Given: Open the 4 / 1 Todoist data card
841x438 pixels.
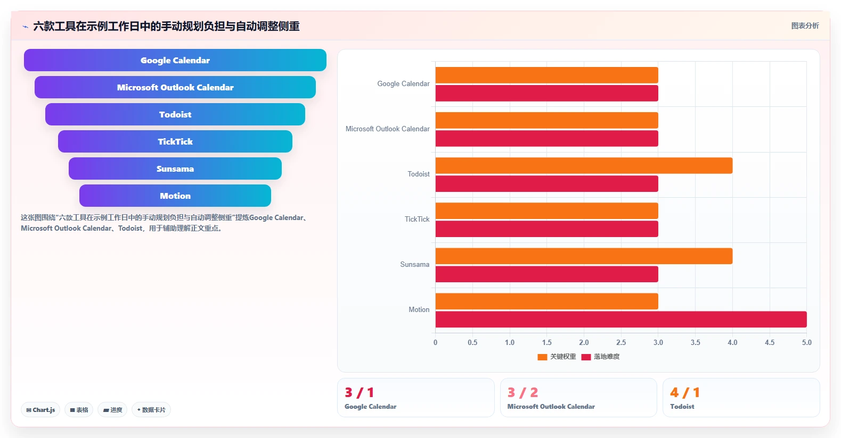Looking at the screenshot, I should coord(741,398).
